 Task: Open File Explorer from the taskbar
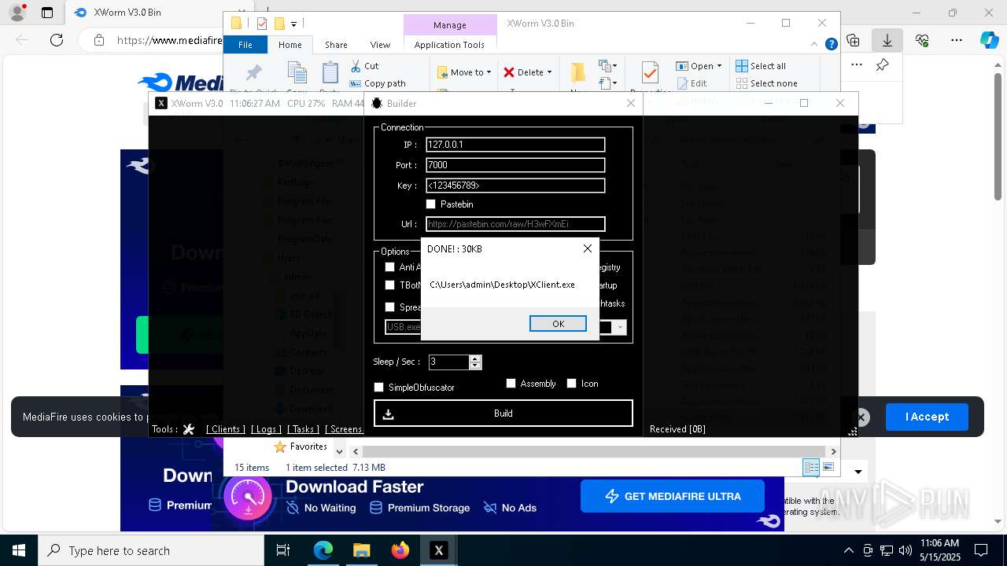[x=362, y=550]
